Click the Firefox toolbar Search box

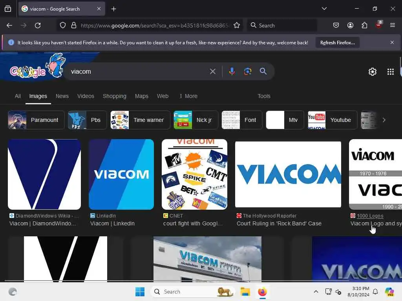(x=282, y=25)
